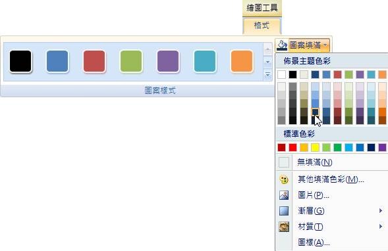Viewport: 388px width, 251px height.
Task: Click the color palette icon beside 其他填滿色彩
Action: tap(284, 179)
